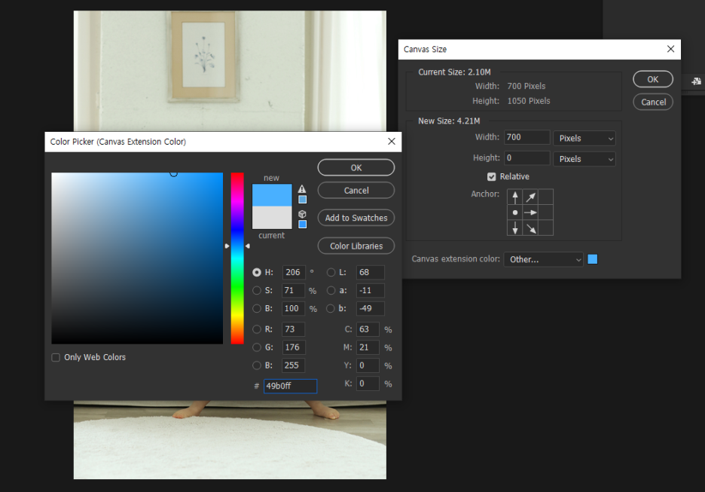The width and height of the screenshot is (705, 492).
Task: Enable Only Web Colors checkbox
Action: [56, 358]
